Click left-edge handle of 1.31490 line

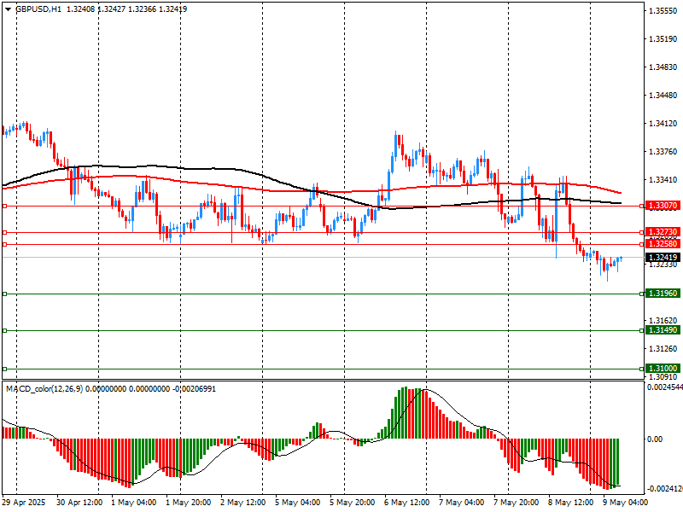[5, 330]
